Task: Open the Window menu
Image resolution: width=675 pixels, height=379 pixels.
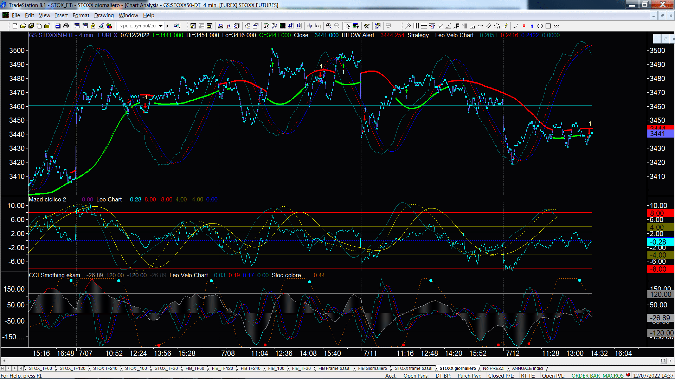Action: 128,15
